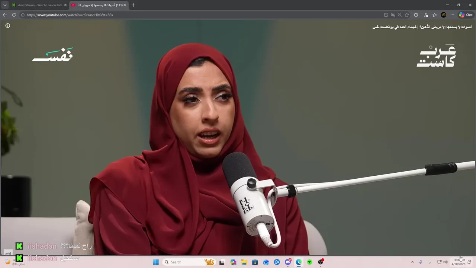View site information lock icon

[23, 15]
